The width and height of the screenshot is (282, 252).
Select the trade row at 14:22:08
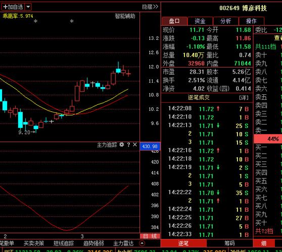point(207,109)
